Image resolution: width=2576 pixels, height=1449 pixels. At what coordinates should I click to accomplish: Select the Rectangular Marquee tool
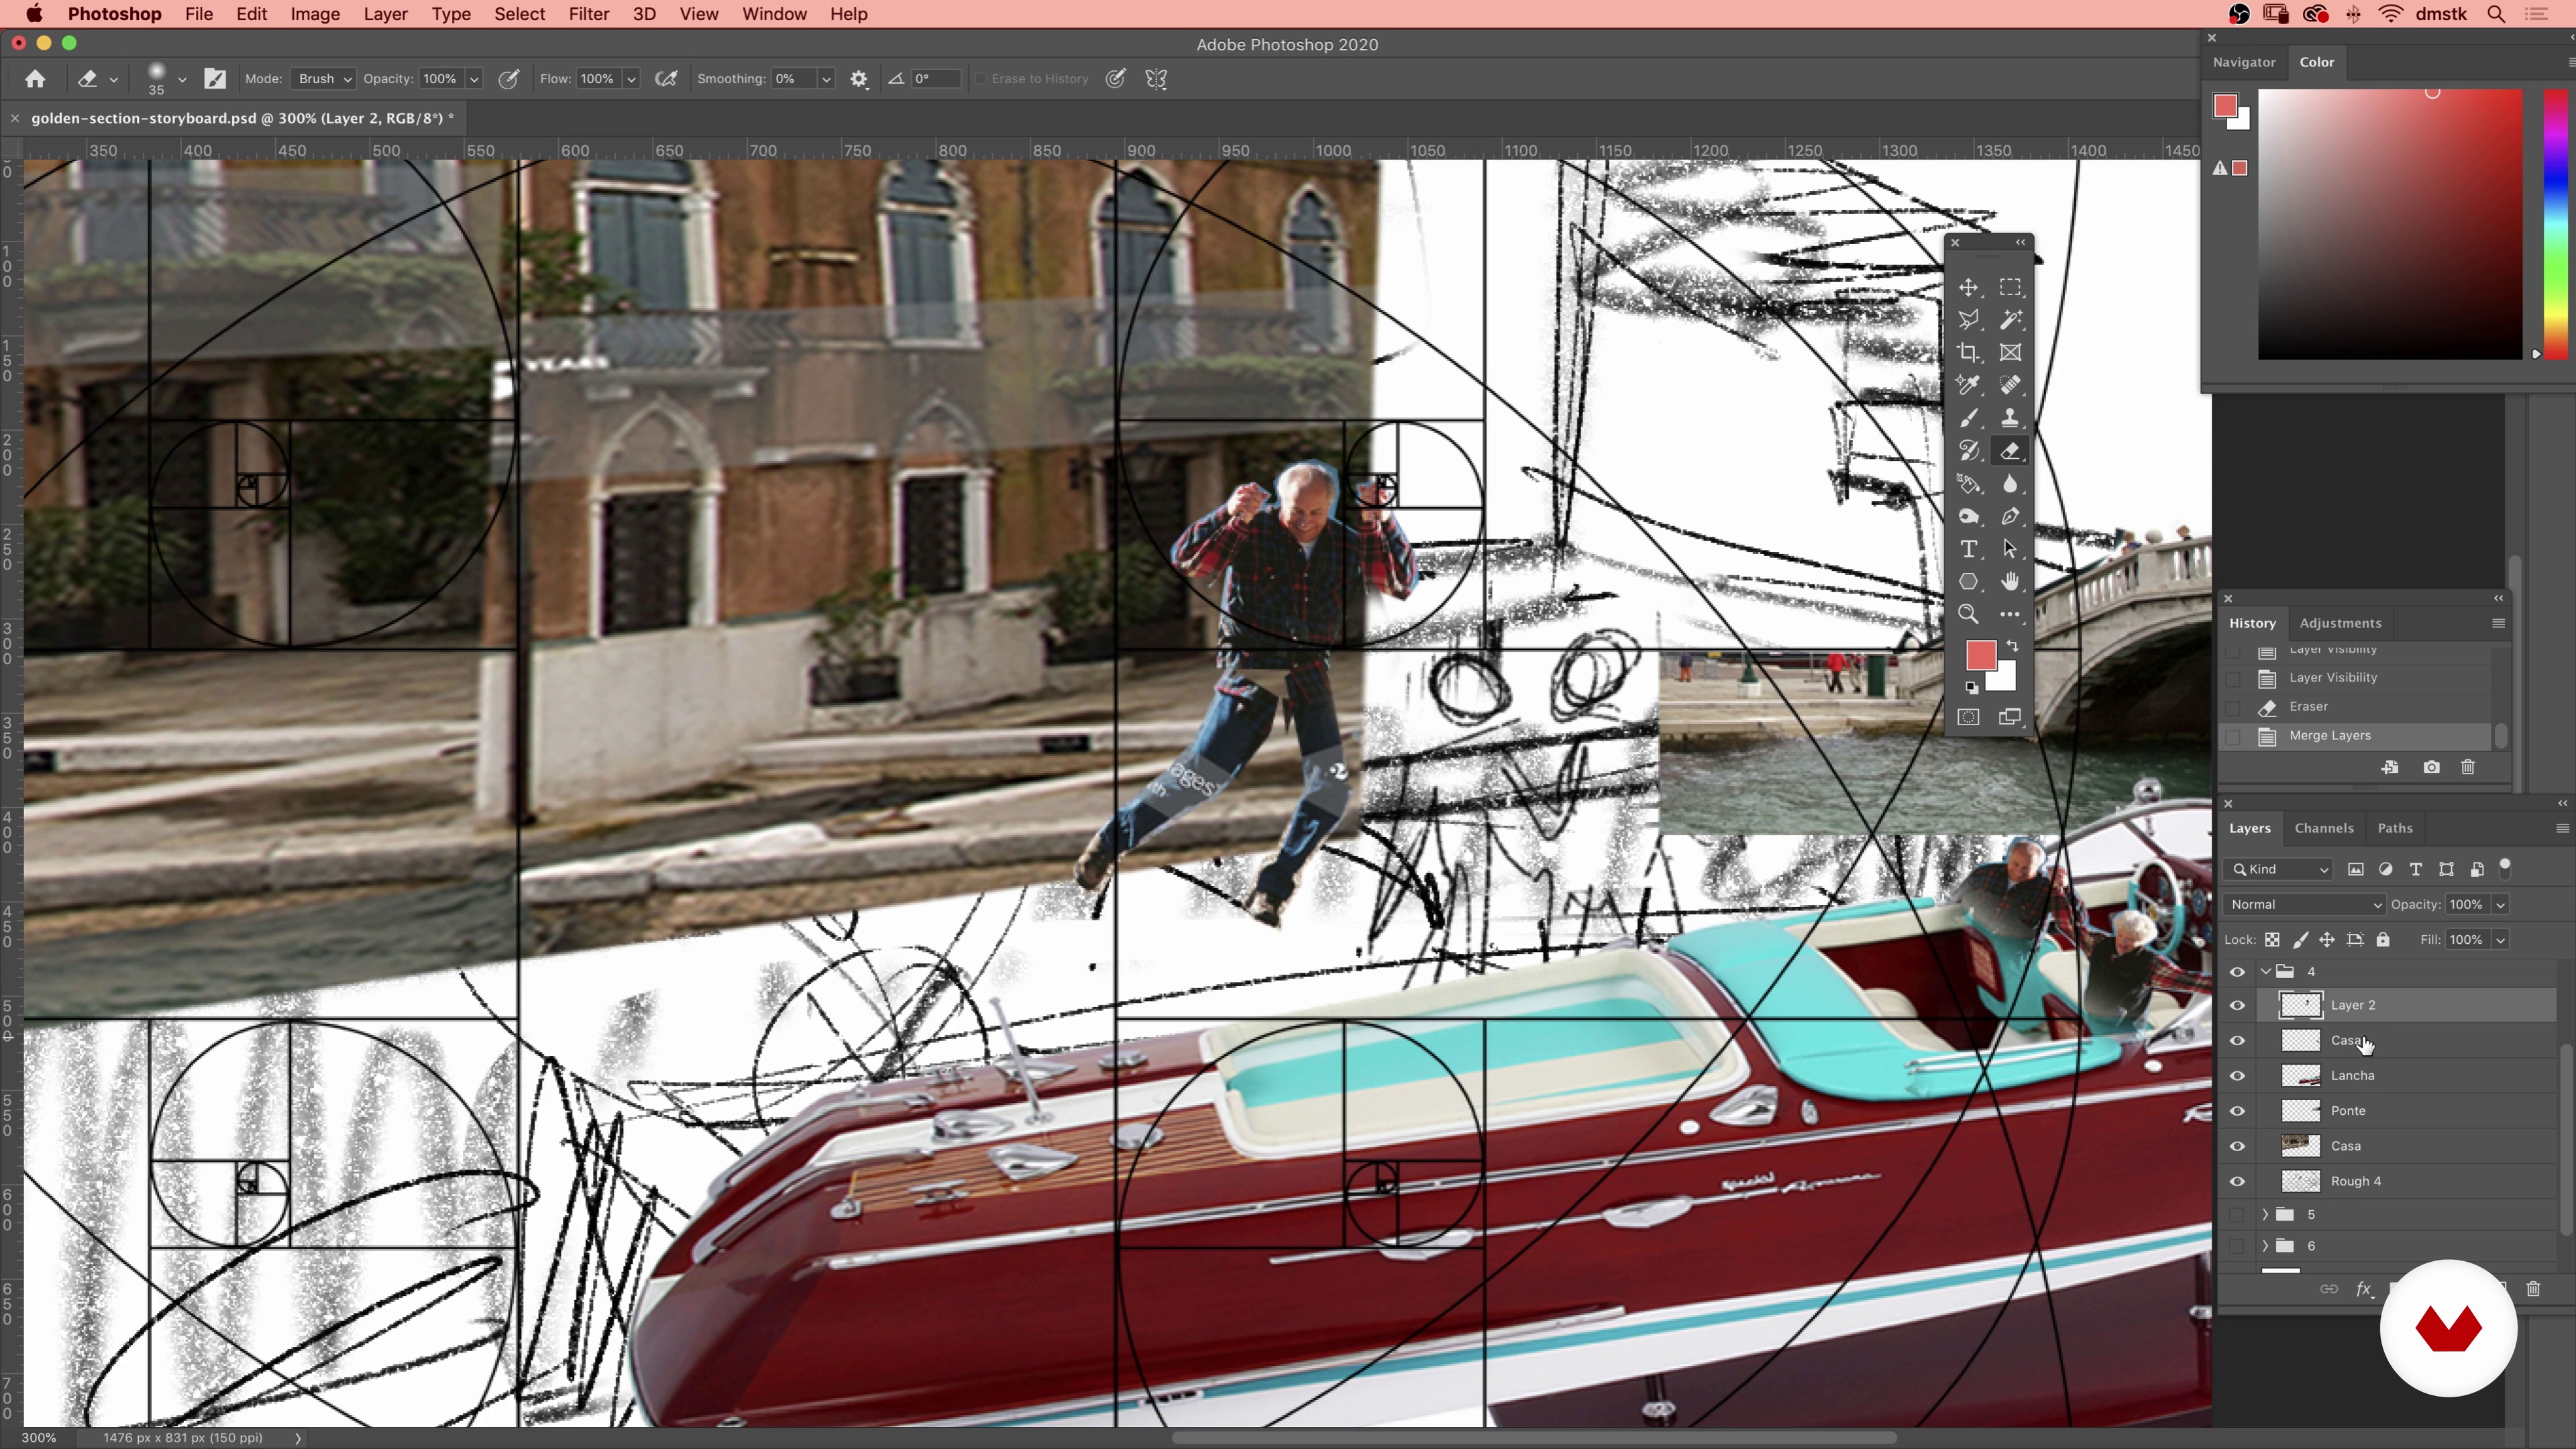(2010, 288)
